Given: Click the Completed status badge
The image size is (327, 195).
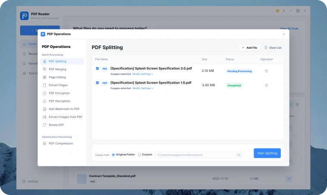Looking at the screenshot, I should [x=234, y=85].
